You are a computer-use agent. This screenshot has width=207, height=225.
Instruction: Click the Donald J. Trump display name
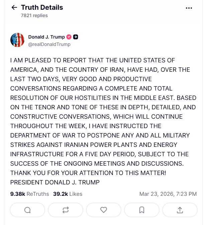pos(46,37)
